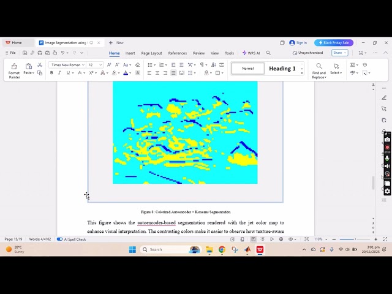Click the Increase Indent icon
392x294 pixels.
tap(181, 65)
